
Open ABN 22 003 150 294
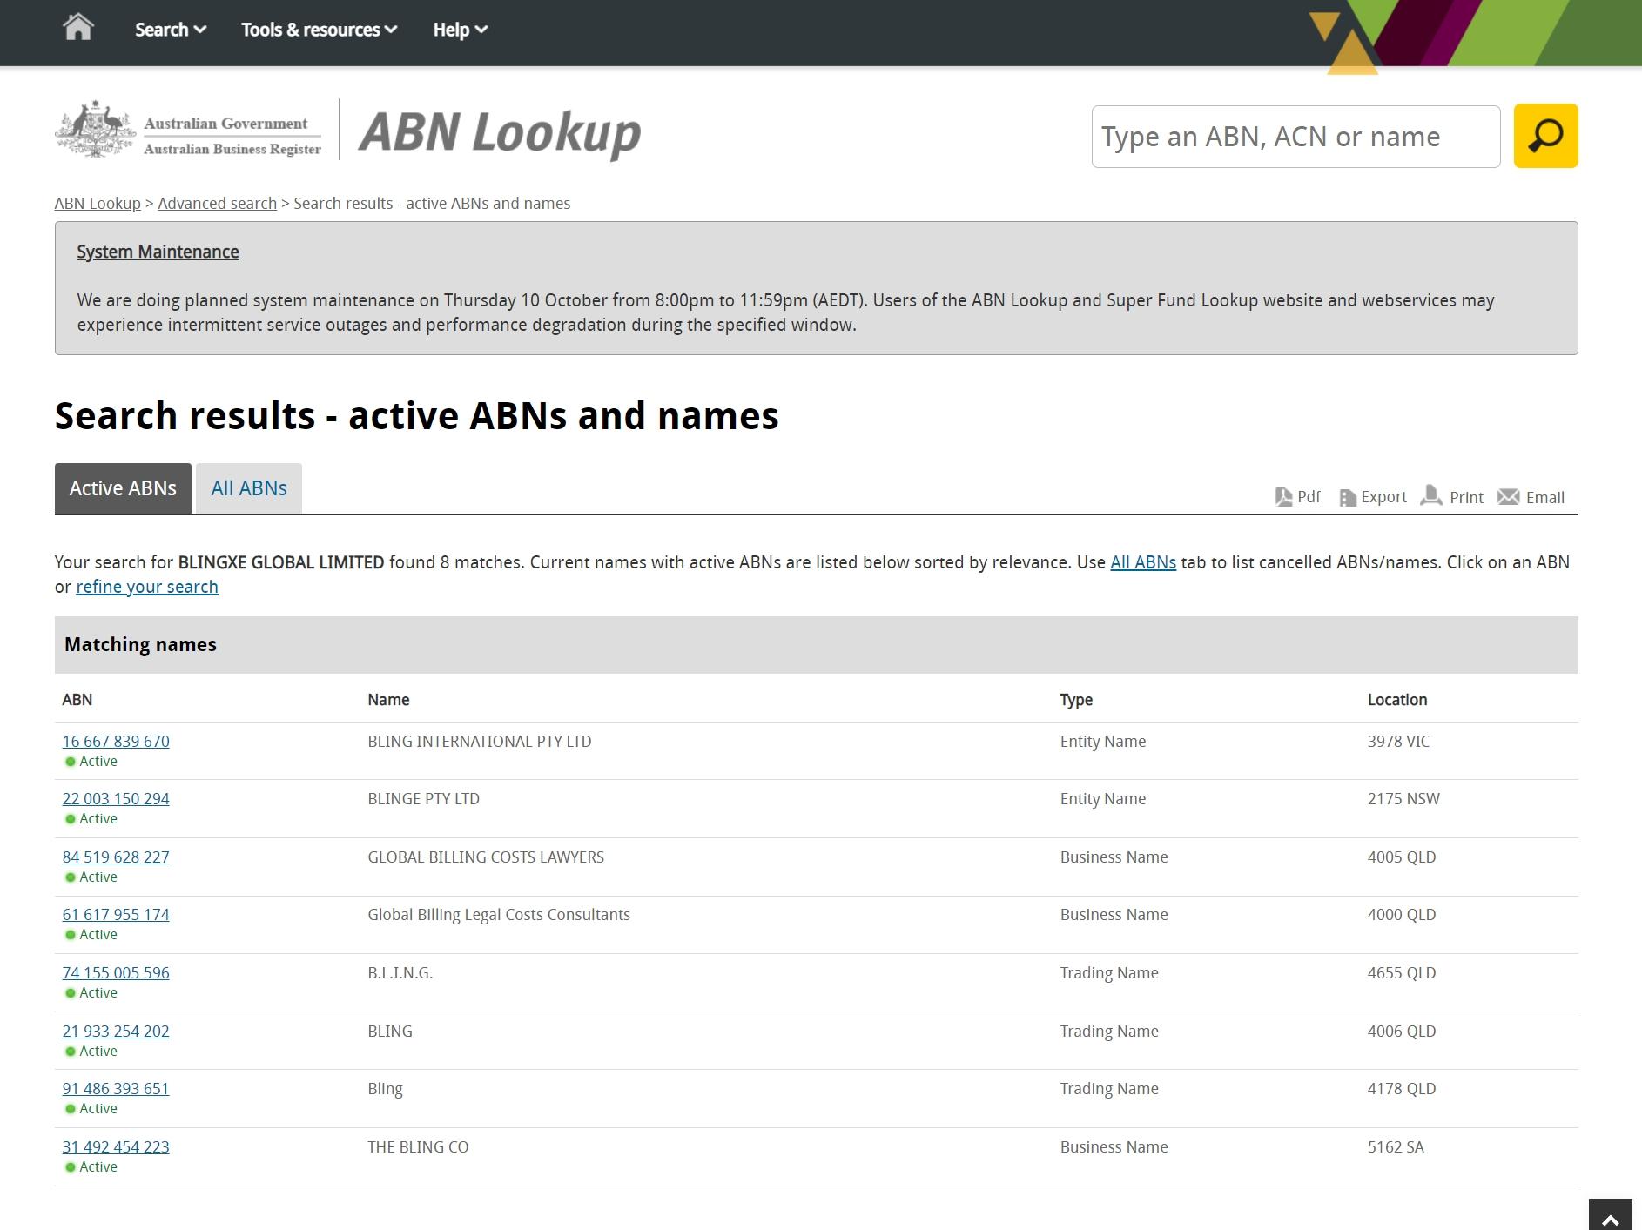[x=116, y=799]
